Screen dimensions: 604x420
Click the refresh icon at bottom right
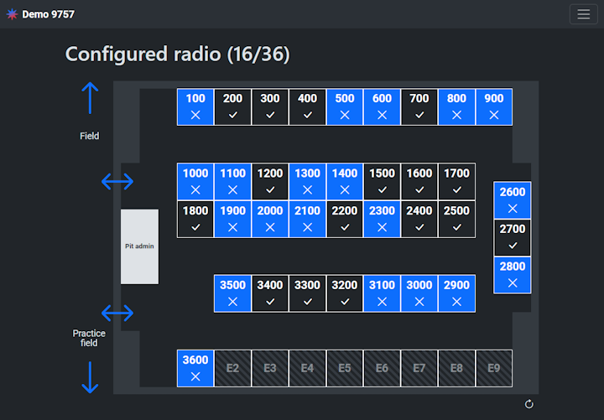(528, 404)
